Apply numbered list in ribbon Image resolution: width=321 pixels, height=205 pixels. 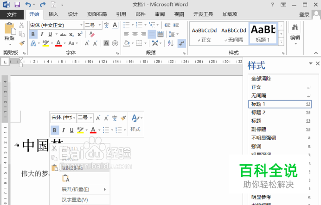coord(139,25)
